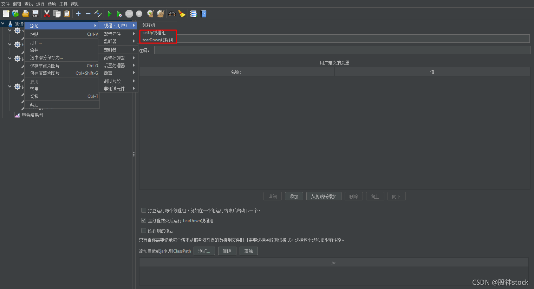Viewport: 534px width, 289px height.
Task: Choose 保存节点为图片 context menu entry
Action: [x=62, y=66]
